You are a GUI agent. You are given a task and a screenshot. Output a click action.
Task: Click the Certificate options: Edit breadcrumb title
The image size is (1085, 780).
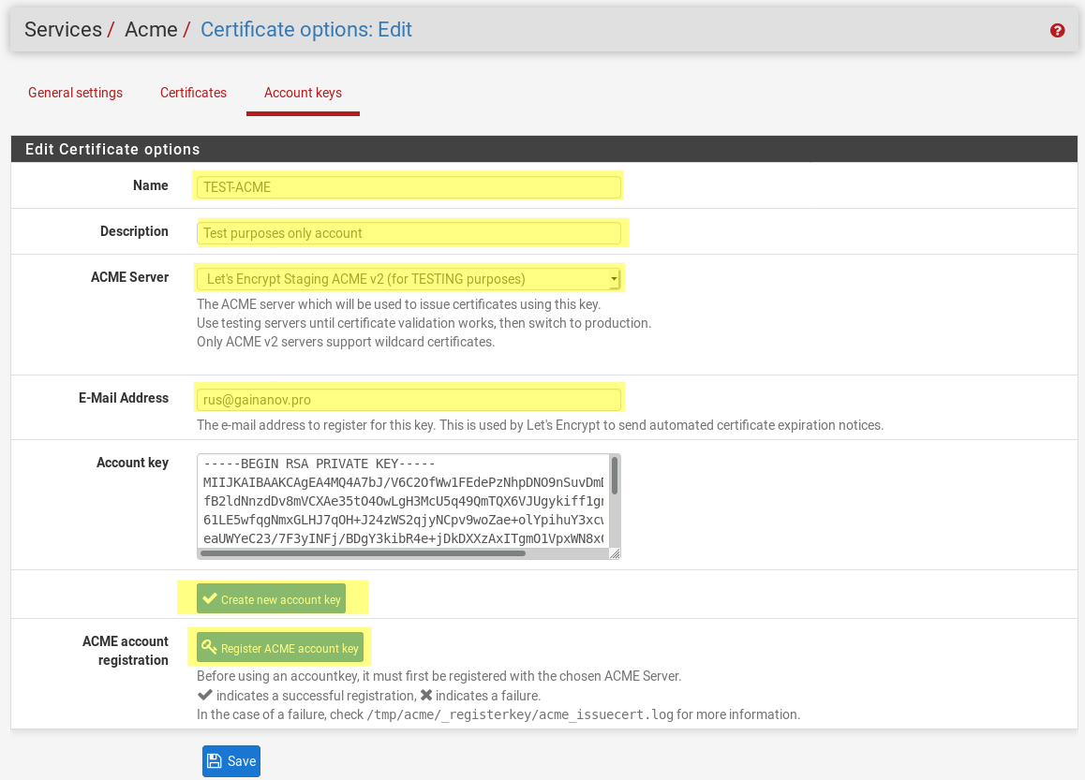[305, 30]
